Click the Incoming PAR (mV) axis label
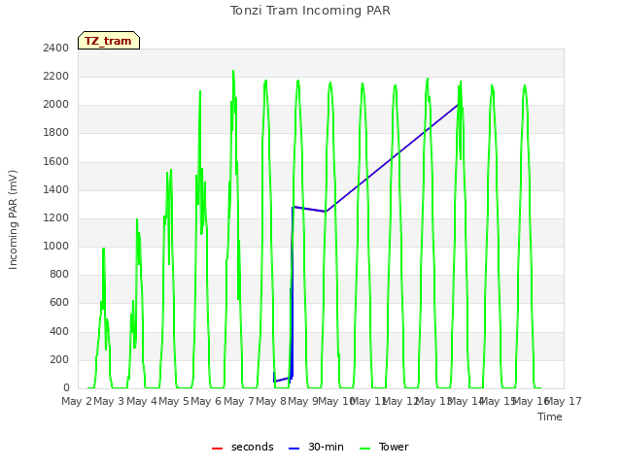Screen dimensions: 622x466 point(13,220)
